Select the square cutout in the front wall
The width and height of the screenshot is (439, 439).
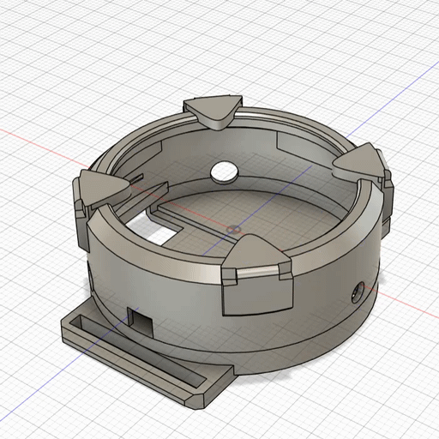pyautogui.click(x=140, y=322)
